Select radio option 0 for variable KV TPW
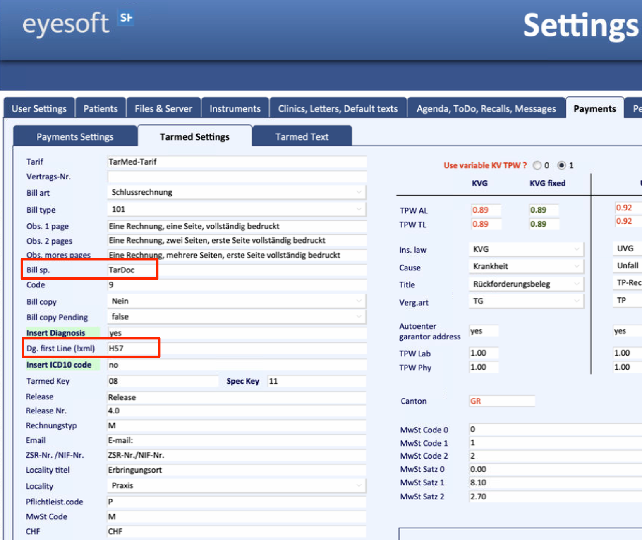Image resolution: width=642 pixels, height=540 pixels. tap(537, 165)
